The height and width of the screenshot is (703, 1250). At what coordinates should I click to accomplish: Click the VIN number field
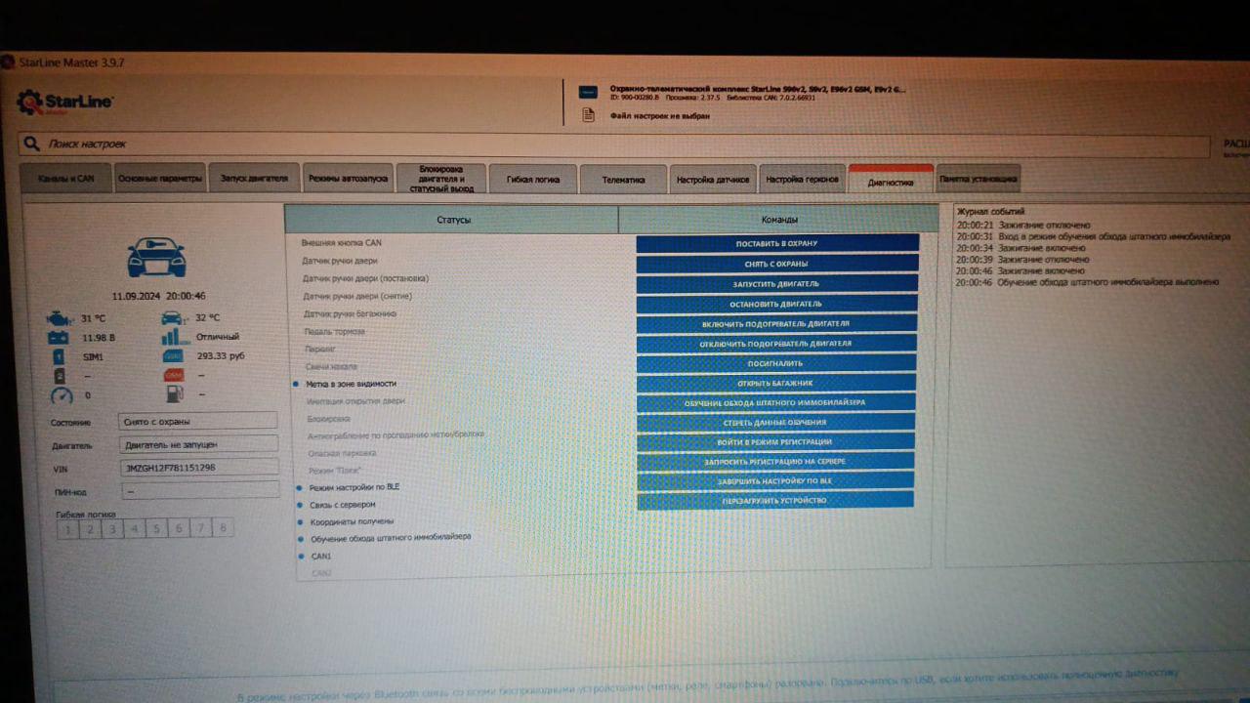coord(198,468)
